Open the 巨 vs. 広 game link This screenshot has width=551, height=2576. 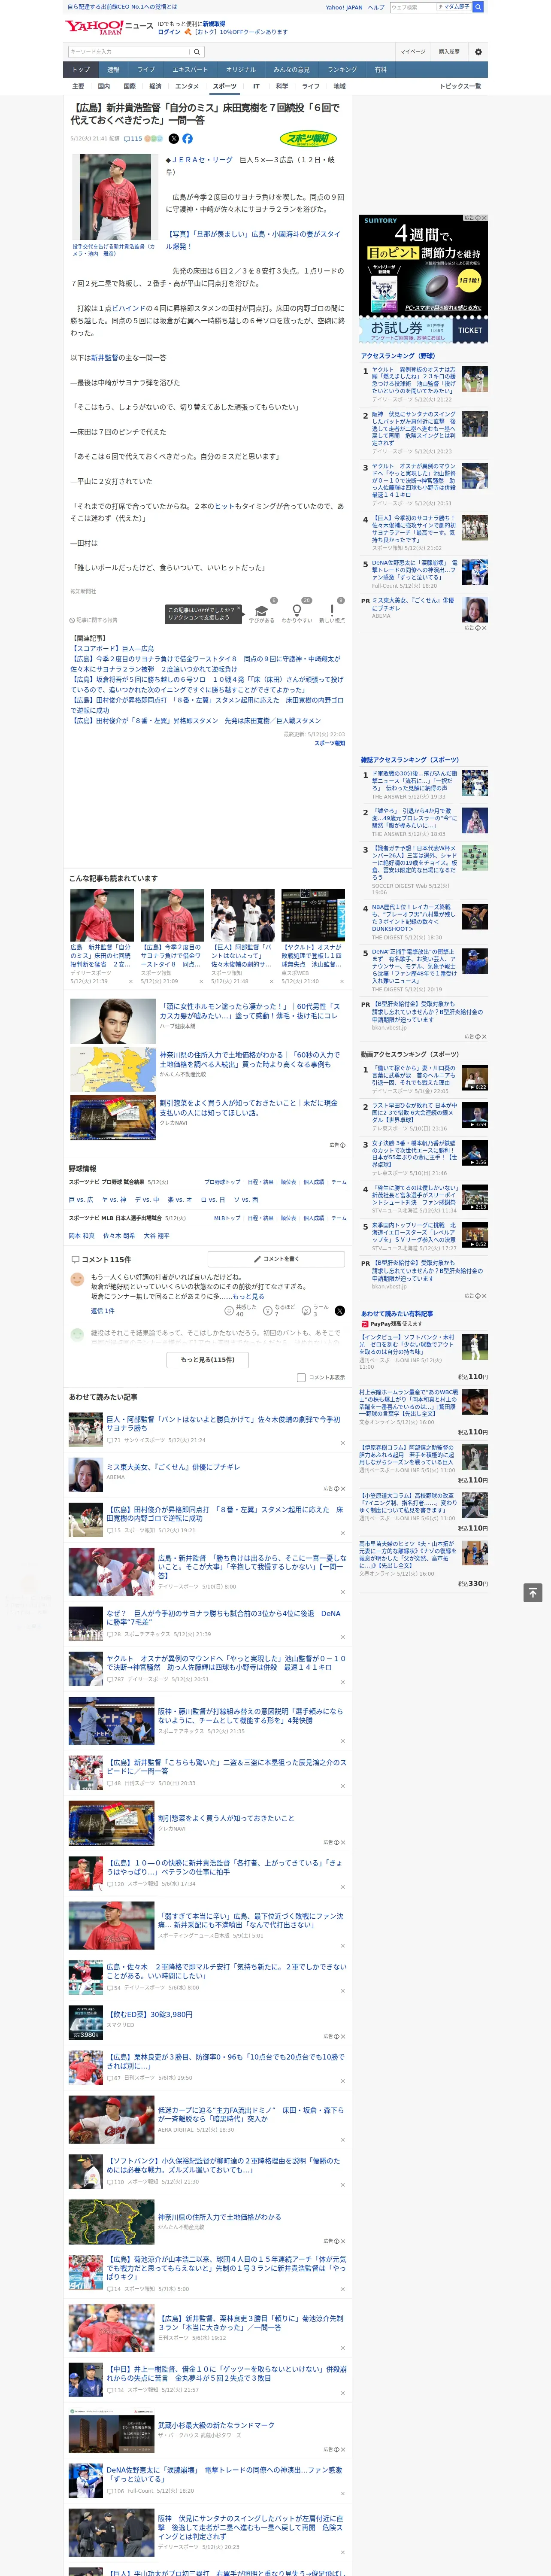(82, 1200)
